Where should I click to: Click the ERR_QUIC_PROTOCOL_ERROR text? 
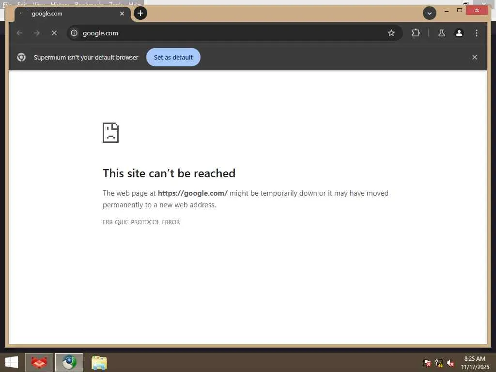(x=141, y=222)
